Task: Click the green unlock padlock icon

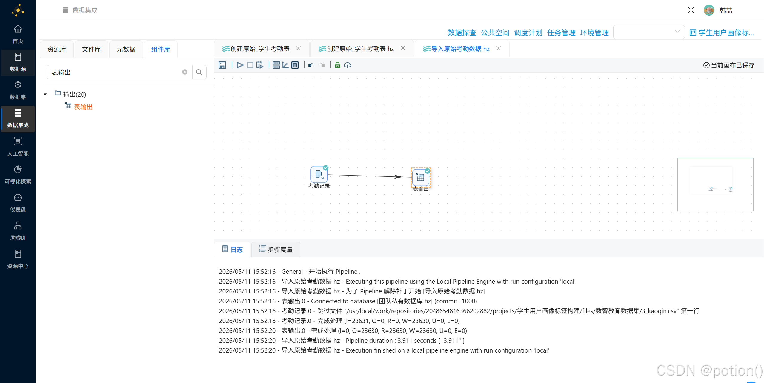Action: (x=337, y=65)
